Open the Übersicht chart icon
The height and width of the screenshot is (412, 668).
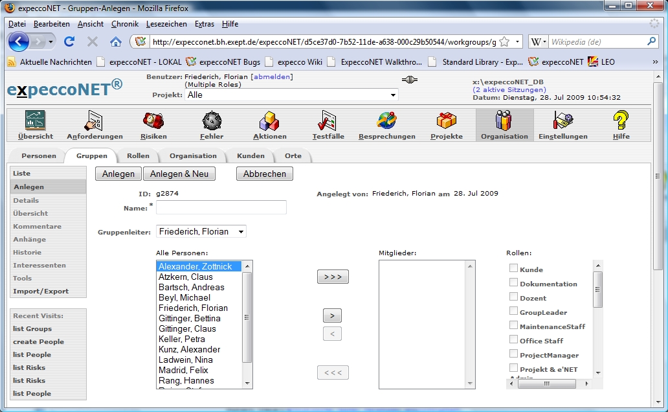coord(36,120)
